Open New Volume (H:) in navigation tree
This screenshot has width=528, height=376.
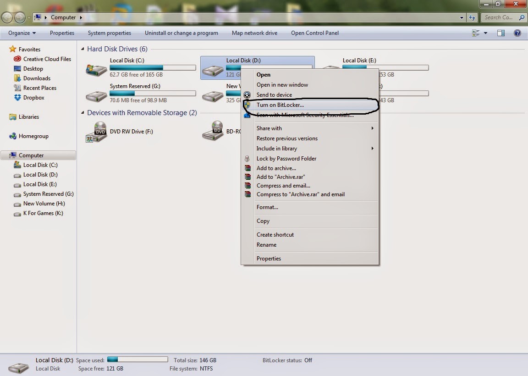click(x=39, y=204)
